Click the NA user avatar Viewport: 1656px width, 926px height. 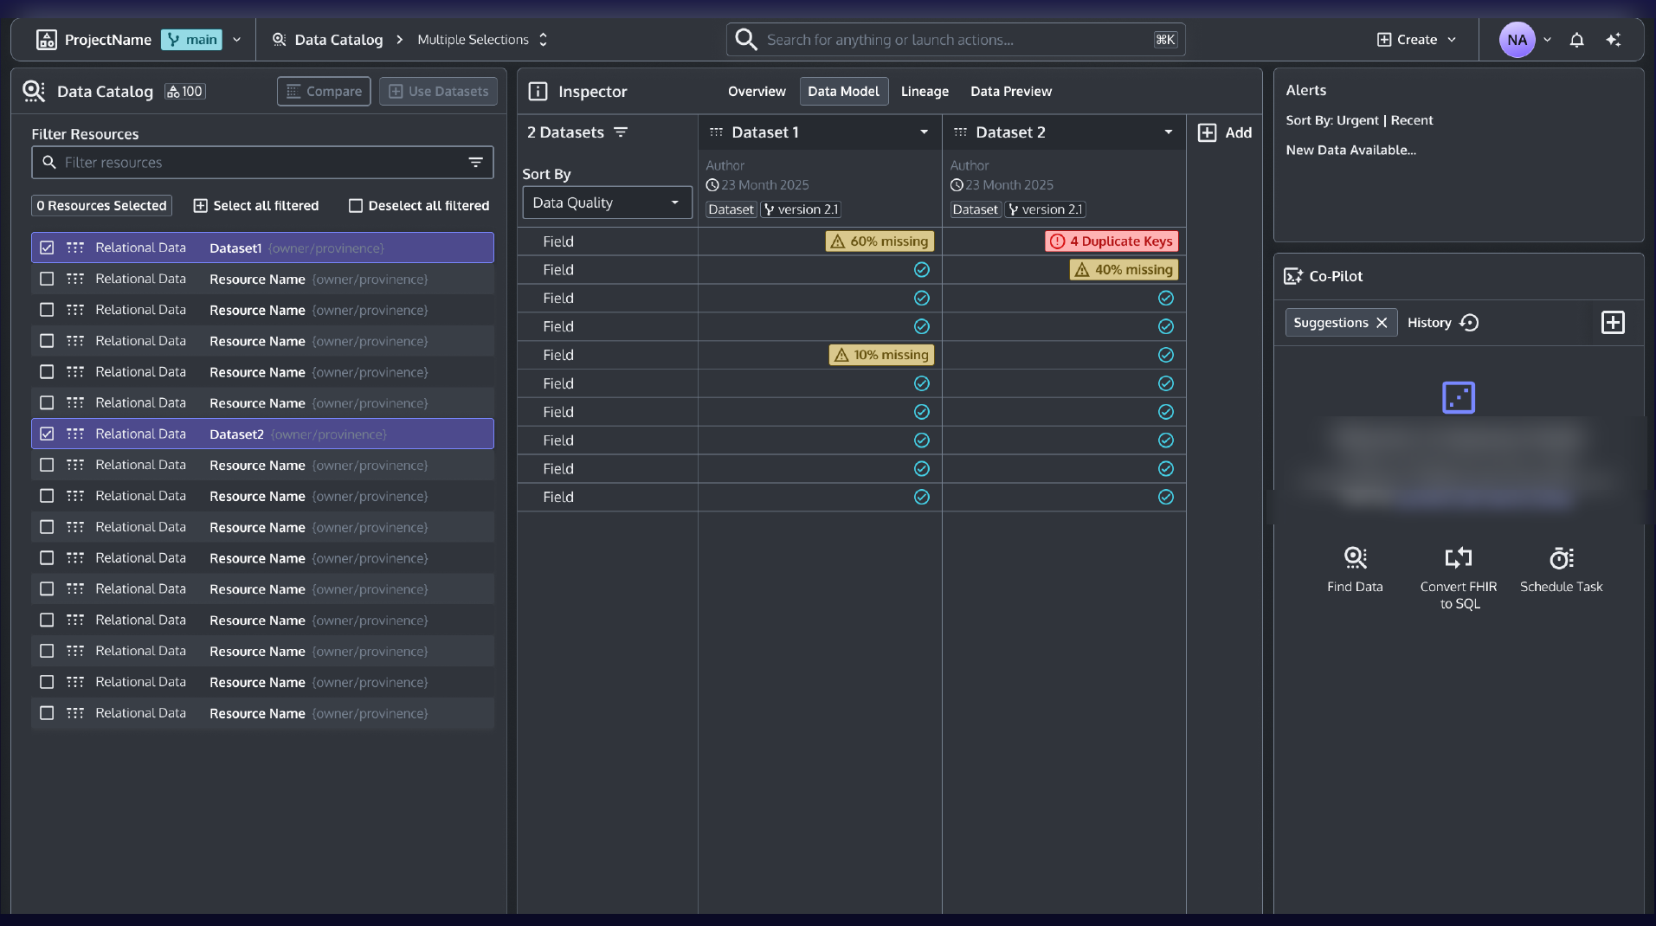[1517, 40]
